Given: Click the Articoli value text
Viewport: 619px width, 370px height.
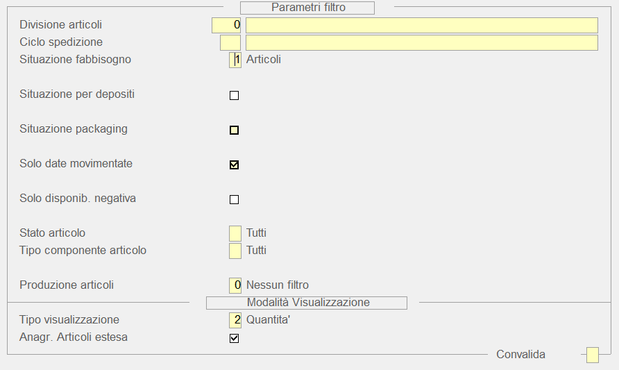Looking at the screenshot, I should pyautogui.click(x=264, y=60).
